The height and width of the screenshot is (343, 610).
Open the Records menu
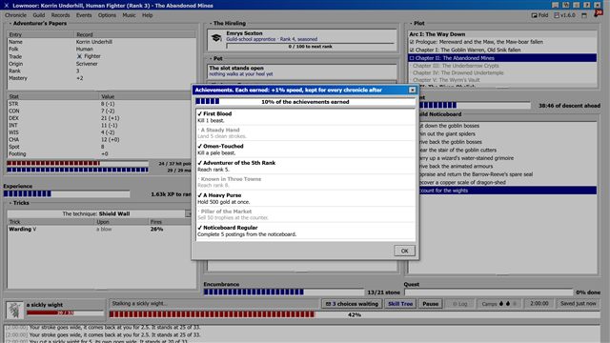pyautogui.click(x=60, y=15)
